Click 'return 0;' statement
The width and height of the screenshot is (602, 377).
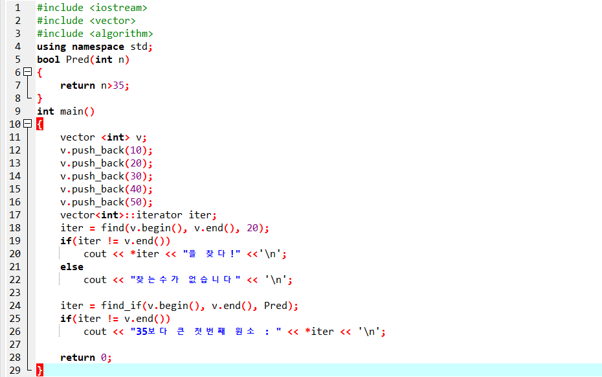click(86, 358)
